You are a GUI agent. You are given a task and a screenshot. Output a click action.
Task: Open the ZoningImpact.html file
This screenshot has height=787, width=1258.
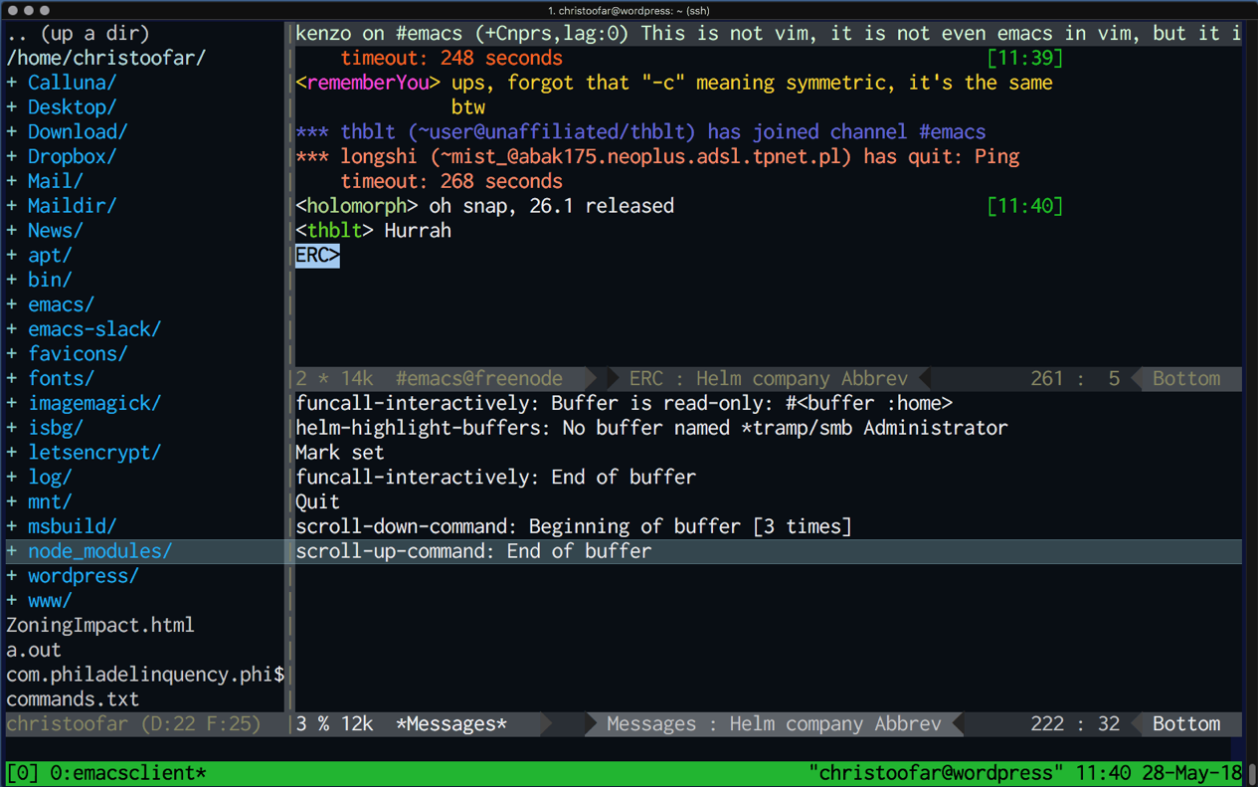(x=100, y=626)
